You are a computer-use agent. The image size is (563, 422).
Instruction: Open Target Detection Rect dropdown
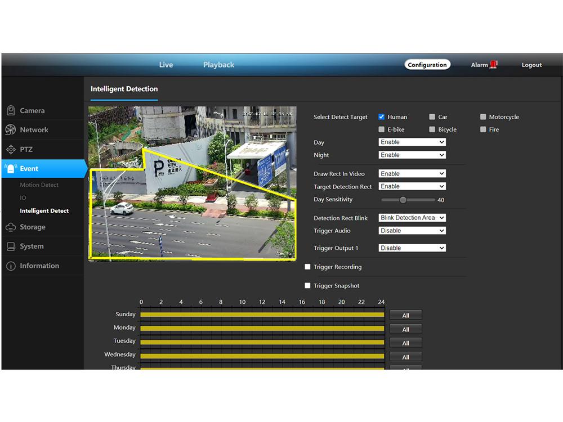[412, 186]
